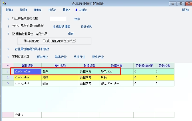The height and width of the screenshot is (121, 192).
Task: Click 修改 in the menu bar
Action: coord(24,10)
